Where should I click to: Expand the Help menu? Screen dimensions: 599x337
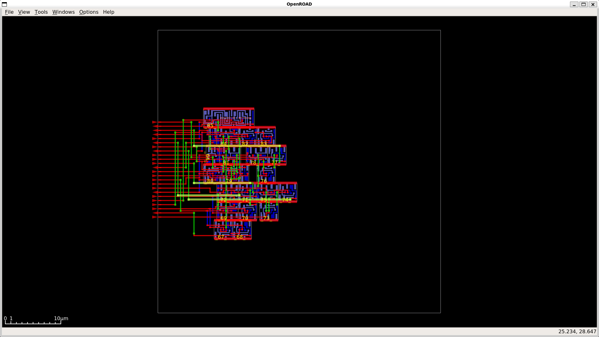pos(109,12)
